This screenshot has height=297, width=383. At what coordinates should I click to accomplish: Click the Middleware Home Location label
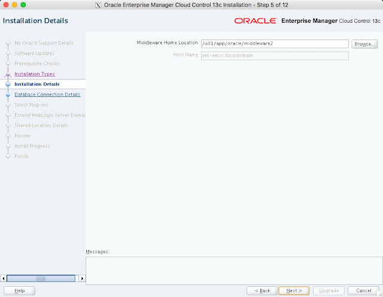(x=168, y=43)
